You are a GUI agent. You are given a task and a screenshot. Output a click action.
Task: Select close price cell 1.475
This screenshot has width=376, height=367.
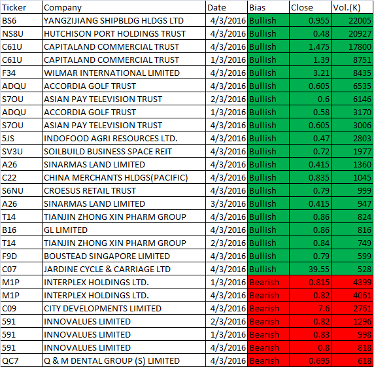click(311, 46)
